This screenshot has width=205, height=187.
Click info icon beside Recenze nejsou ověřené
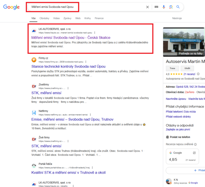195,144
